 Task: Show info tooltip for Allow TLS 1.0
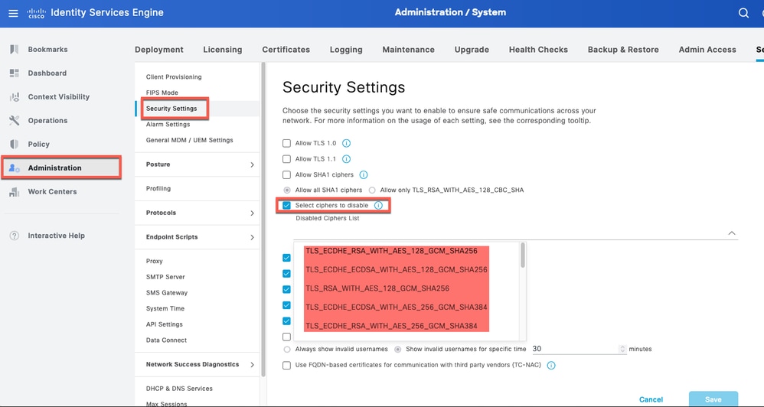click(347, 143)
